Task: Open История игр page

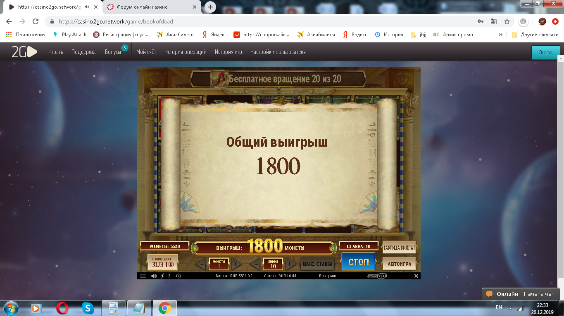Action: tap(228, 52)
